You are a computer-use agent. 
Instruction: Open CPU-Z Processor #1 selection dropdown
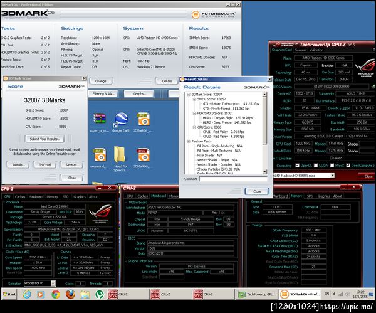pos(53,284)
